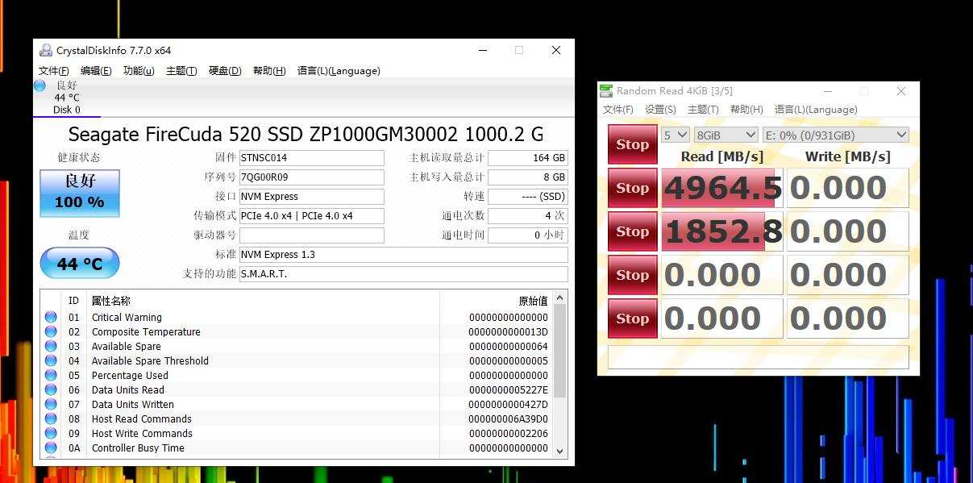Click the status circle of Host Read Commands row

[x=51, y=419]
